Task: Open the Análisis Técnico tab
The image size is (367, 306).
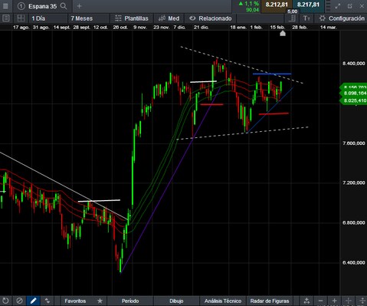Action: (x=223, y=301)
